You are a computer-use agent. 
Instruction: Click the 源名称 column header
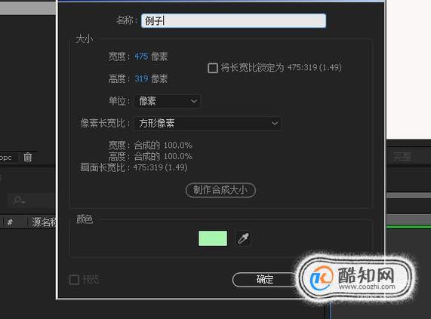point(44,222)
